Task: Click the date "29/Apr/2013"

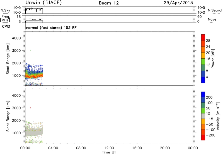Action: 178,3
